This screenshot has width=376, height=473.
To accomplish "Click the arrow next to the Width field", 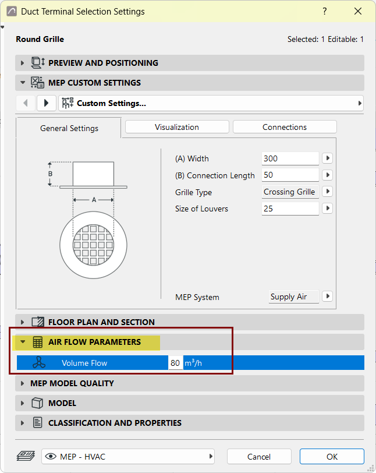I will [x=327, y=158].
